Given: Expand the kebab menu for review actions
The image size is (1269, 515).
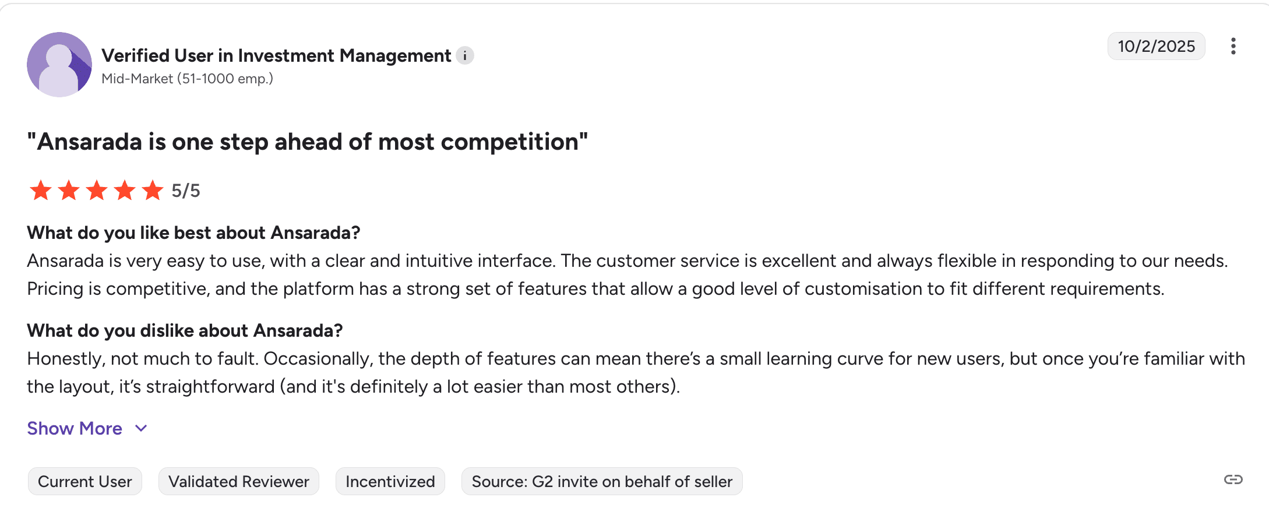Looking at the screenshot, I should click(1233, 47).
